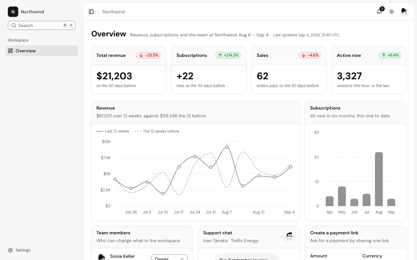The height and width of the screenshot is (260, 417).
Task: Click the Revenue card title
Action: (x=106, y=108)
